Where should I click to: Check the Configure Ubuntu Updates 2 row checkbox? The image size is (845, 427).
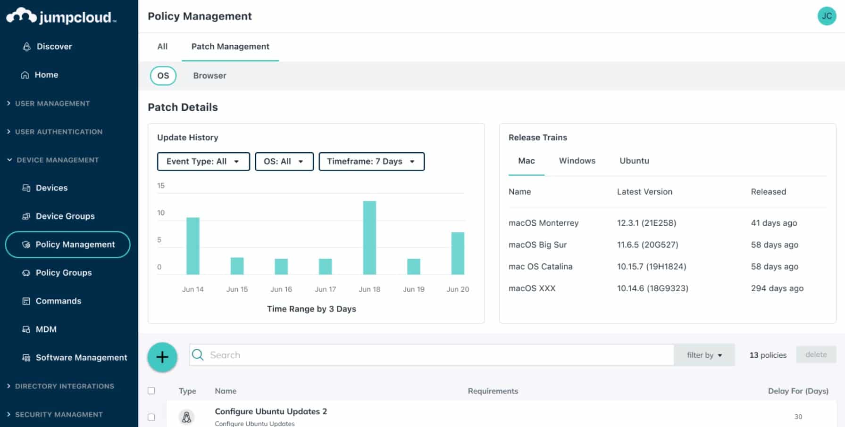pyautogui.click(x=151, y=417)
